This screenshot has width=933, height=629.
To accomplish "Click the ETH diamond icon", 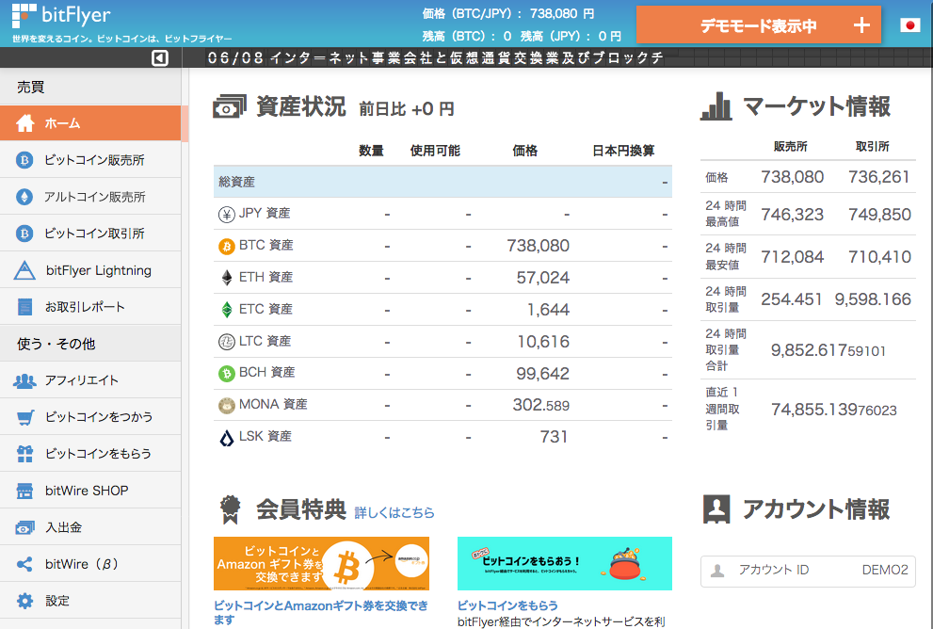I will [x=227, y=278].
